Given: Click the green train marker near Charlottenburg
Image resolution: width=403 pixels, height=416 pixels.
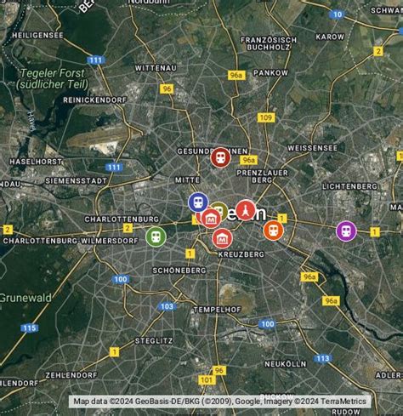Looking at the screenshot, I should 156,236.
